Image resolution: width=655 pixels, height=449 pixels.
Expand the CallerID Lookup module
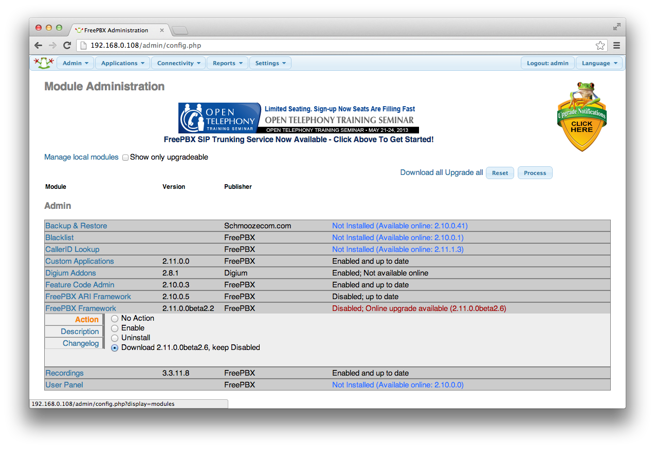72,249
